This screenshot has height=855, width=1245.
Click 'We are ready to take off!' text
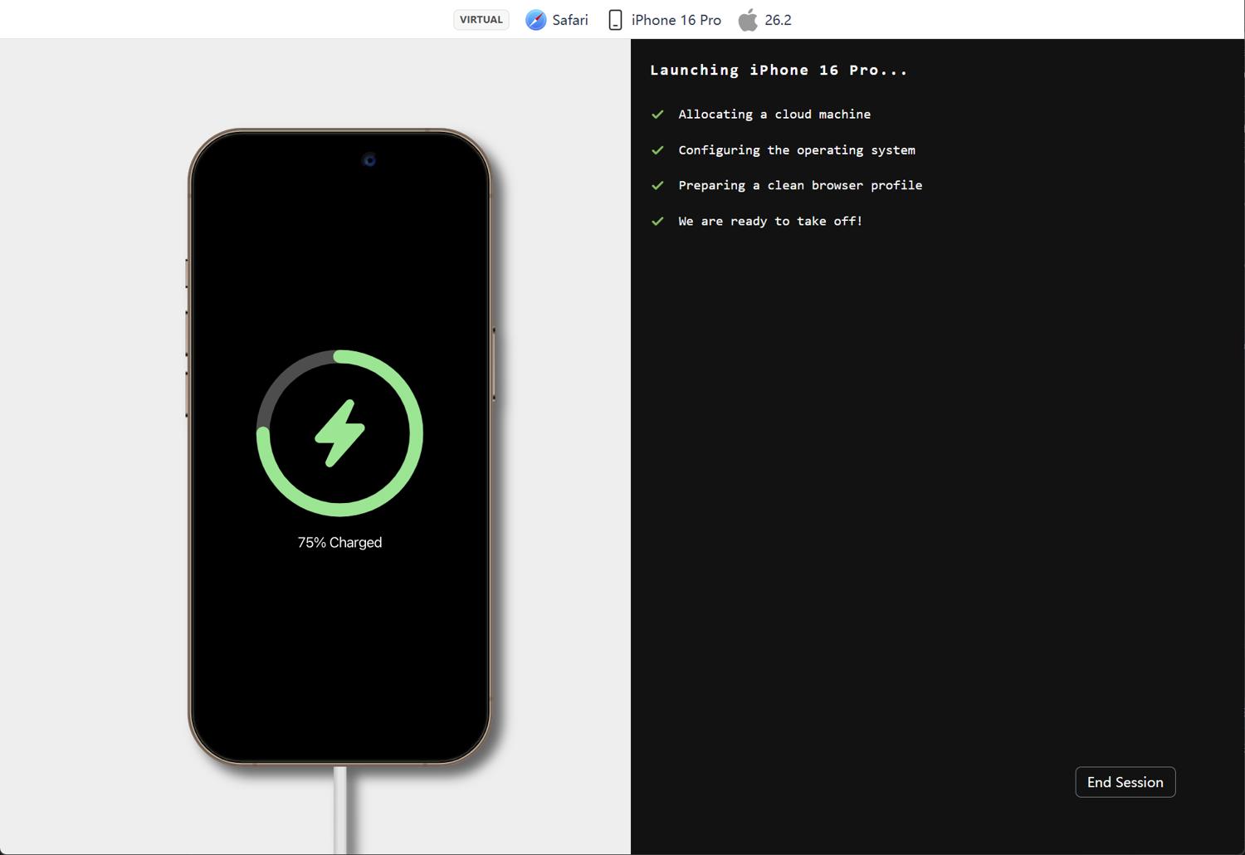(770, 221)
